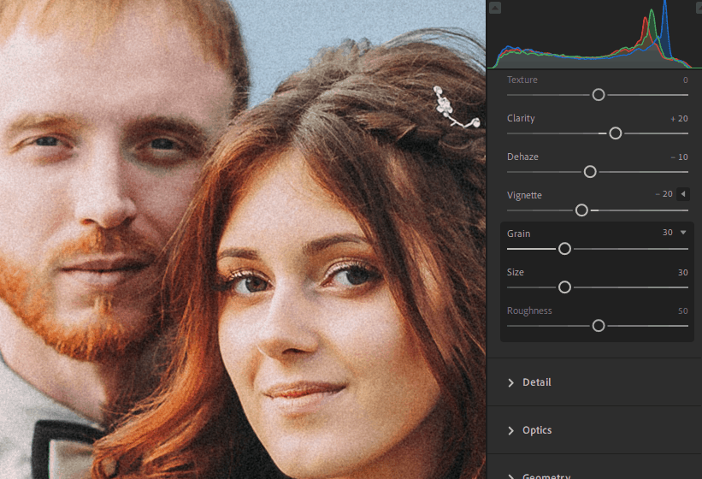Click the grain Size slider handle

564,287
